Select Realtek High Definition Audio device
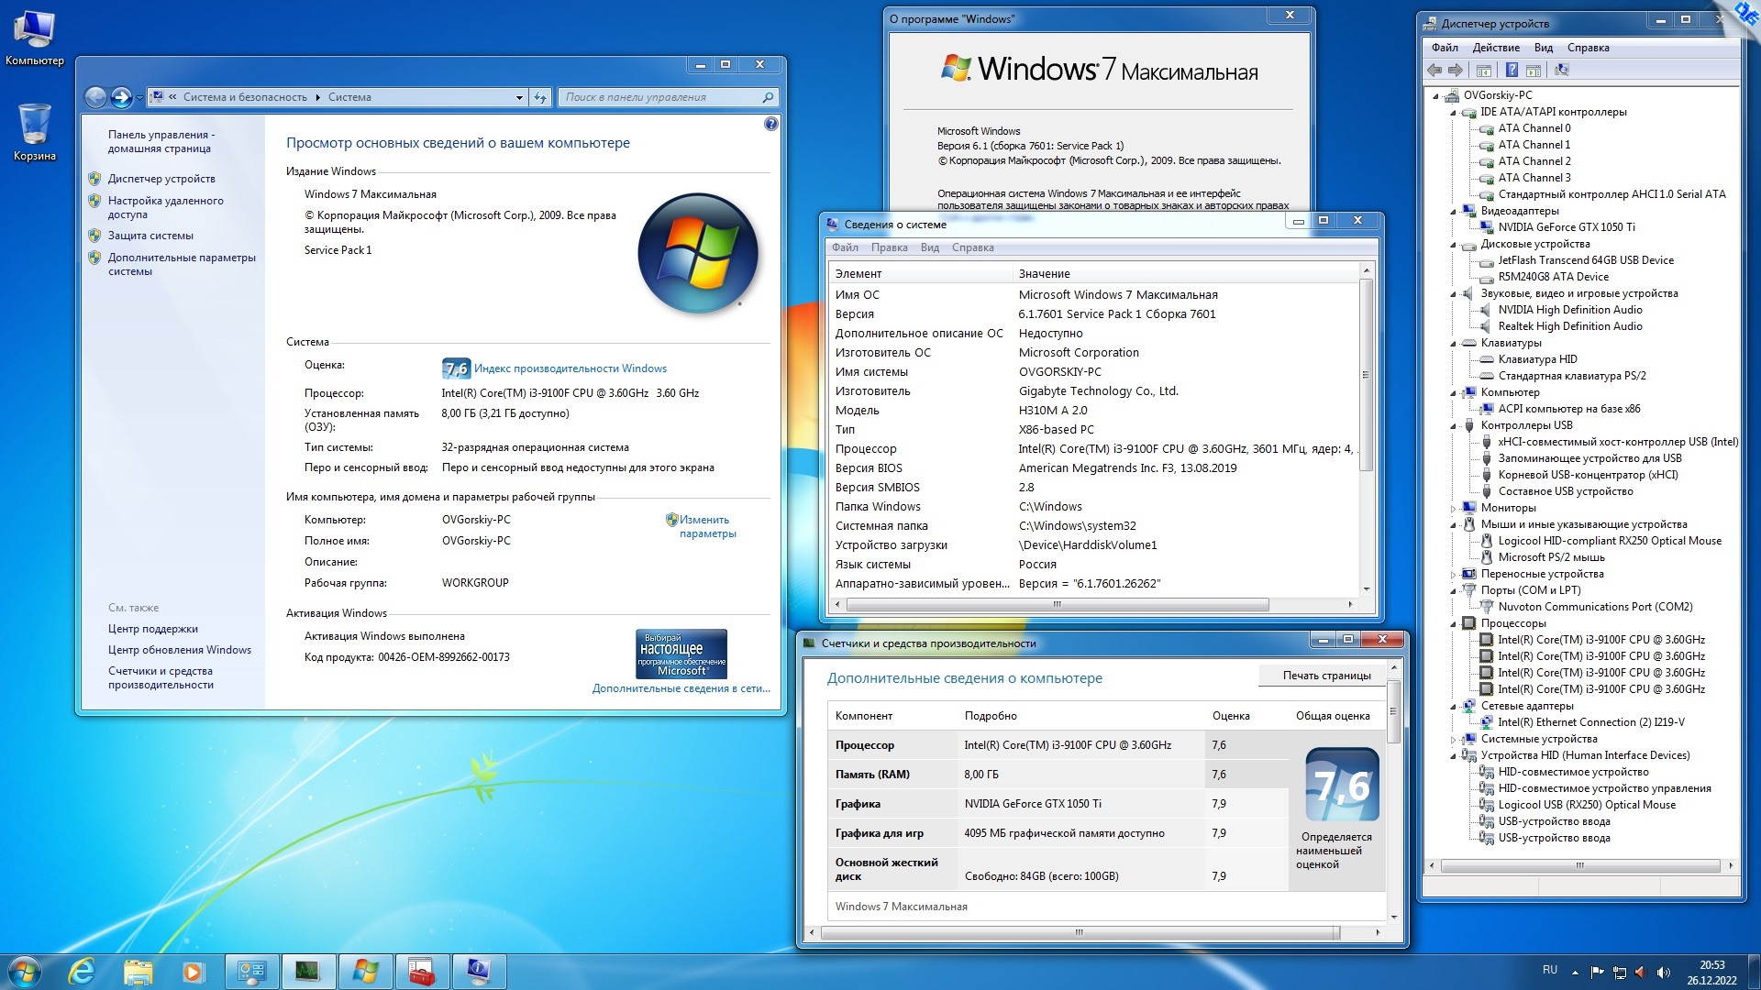The image size is (1761, 990). click(x=1570, y=326)
